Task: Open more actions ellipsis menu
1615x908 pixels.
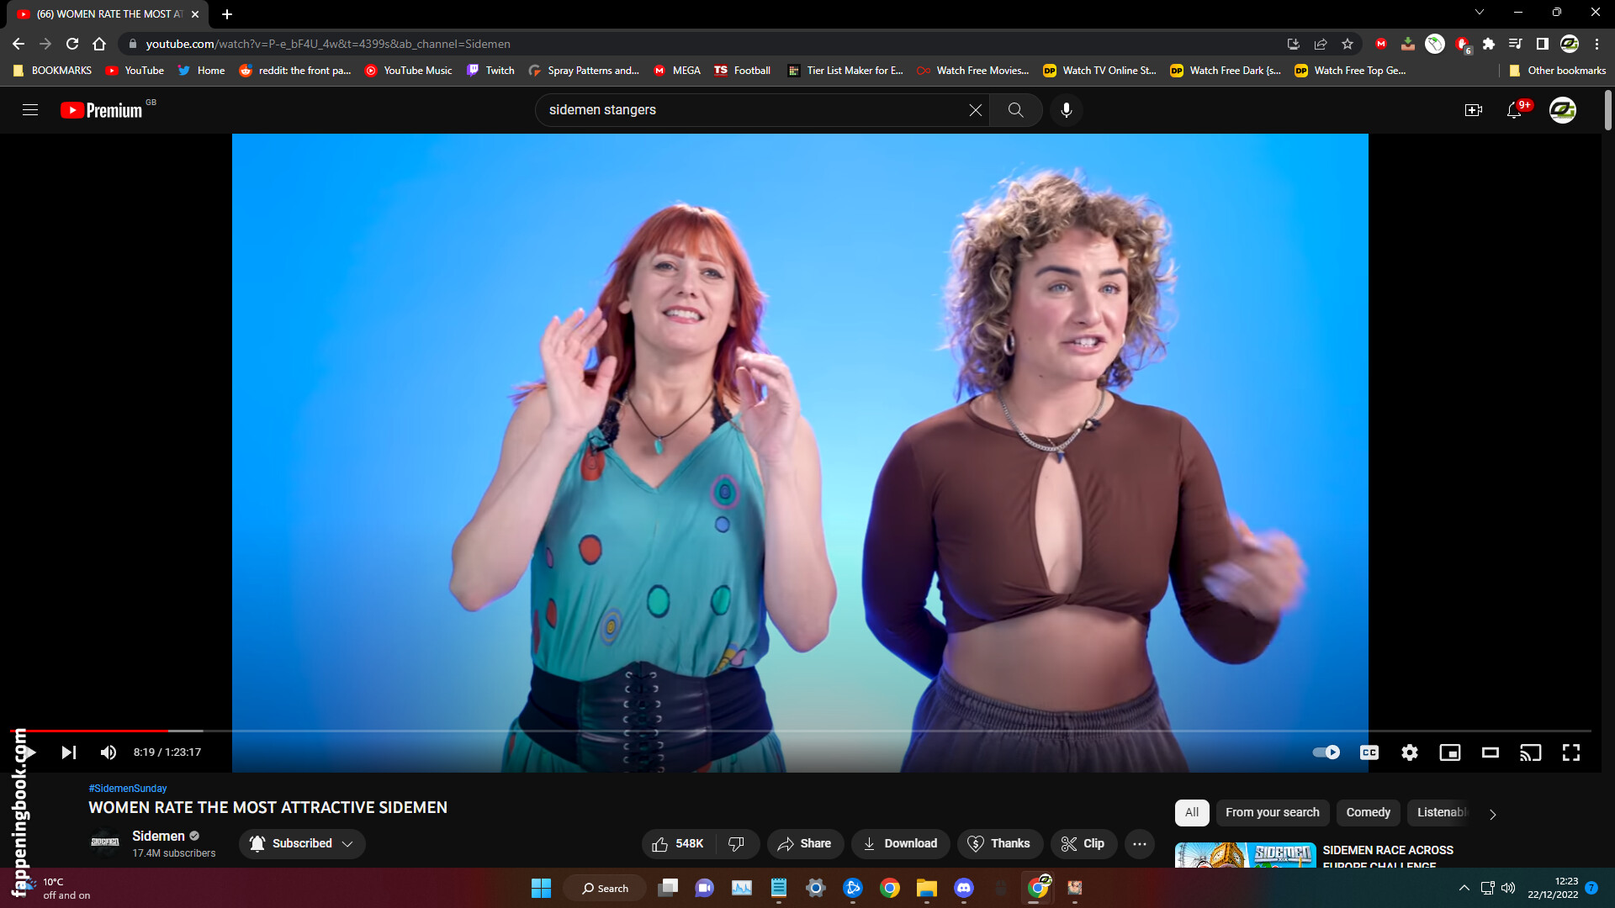Action: 1139,843
